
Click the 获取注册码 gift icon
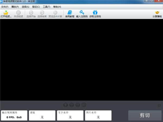(x=95, y=13)
